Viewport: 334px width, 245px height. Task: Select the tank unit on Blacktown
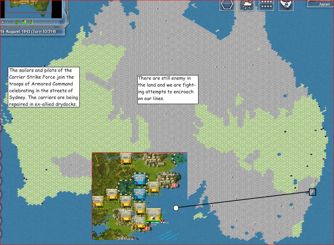(126, 216)
